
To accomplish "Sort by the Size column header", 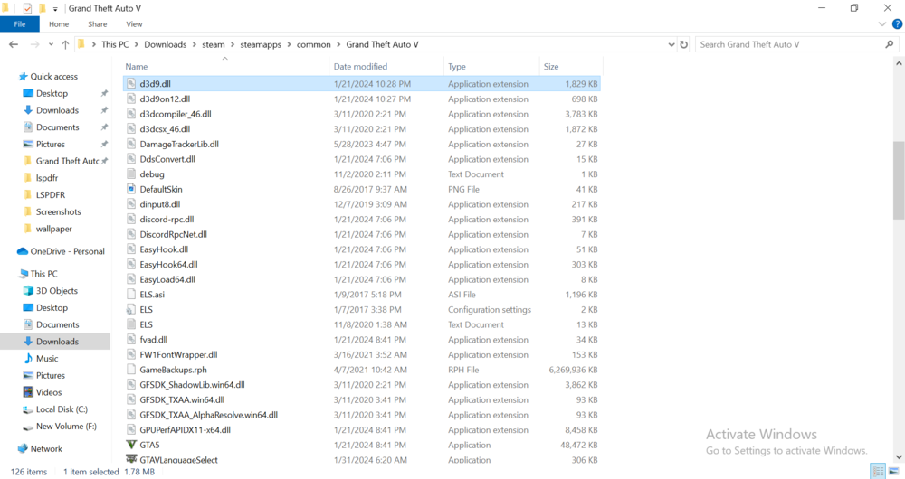I will click(551, 66).
